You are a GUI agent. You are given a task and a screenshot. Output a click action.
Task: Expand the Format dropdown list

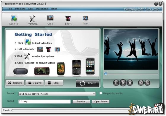[94, 94]
